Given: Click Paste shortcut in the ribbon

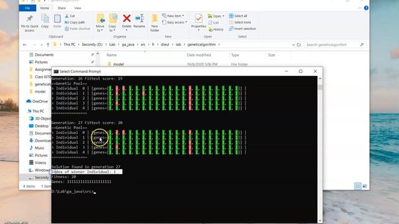Looking at the screenshot, I should click(x=77, y=29).
